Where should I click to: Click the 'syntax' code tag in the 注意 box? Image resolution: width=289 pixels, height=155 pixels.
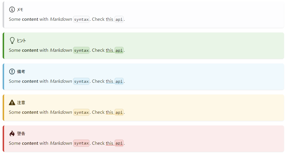(81, 112)
